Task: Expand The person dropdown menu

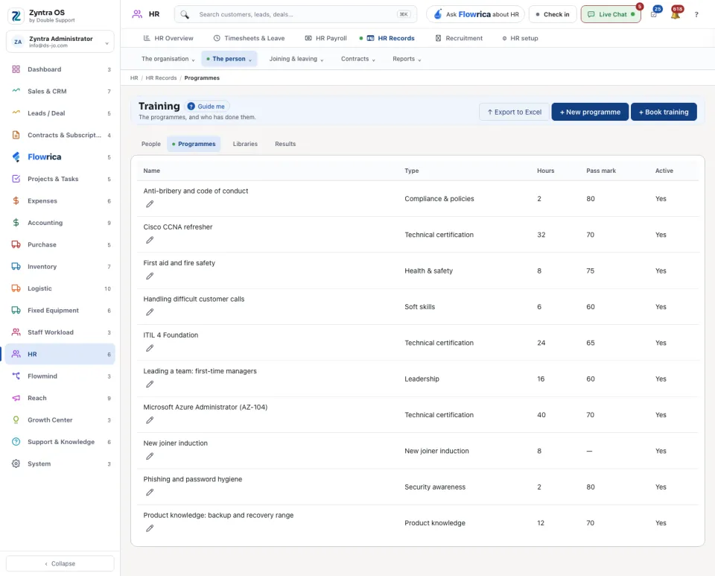Action: click(x=229, y=59)
